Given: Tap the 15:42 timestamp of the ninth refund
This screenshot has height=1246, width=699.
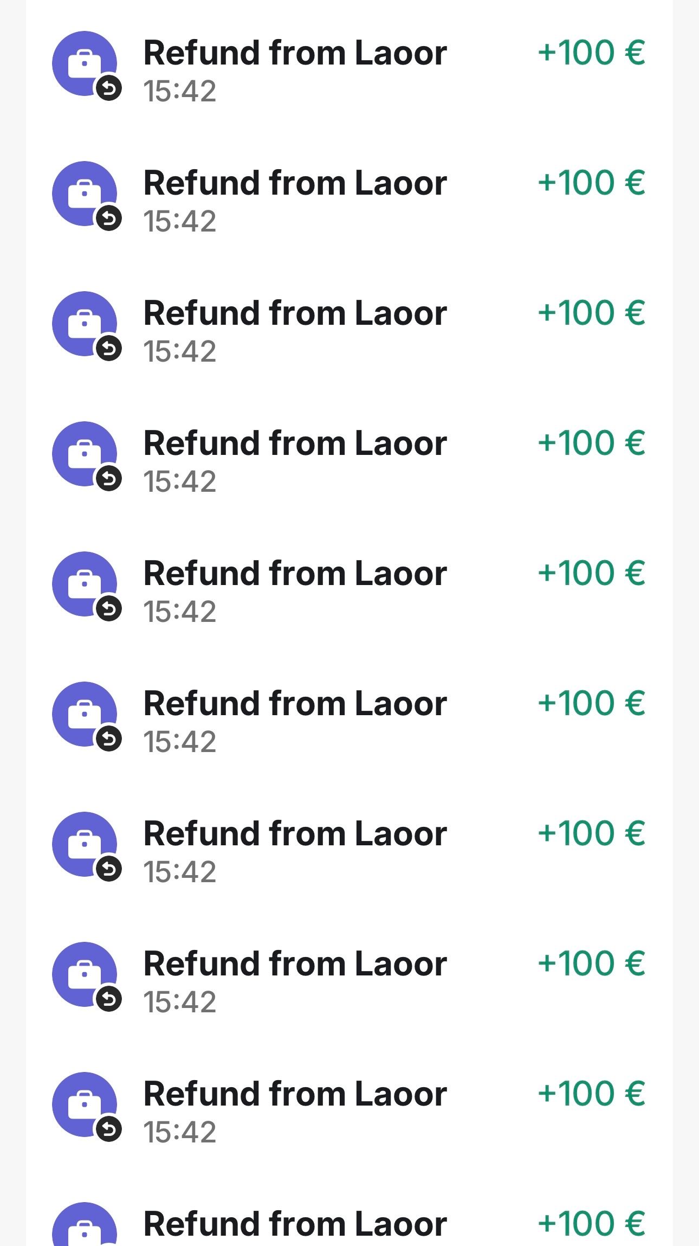Looking at the screenshot, I should click(180, 1132).
